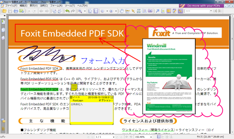Select facing pages layout in status bar
The width and height of the screenshot is (234, 139).
(167, 137)
